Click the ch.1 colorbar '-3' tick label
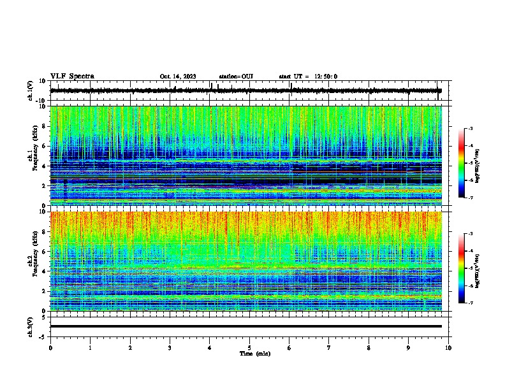 click(x=470, y=128)
